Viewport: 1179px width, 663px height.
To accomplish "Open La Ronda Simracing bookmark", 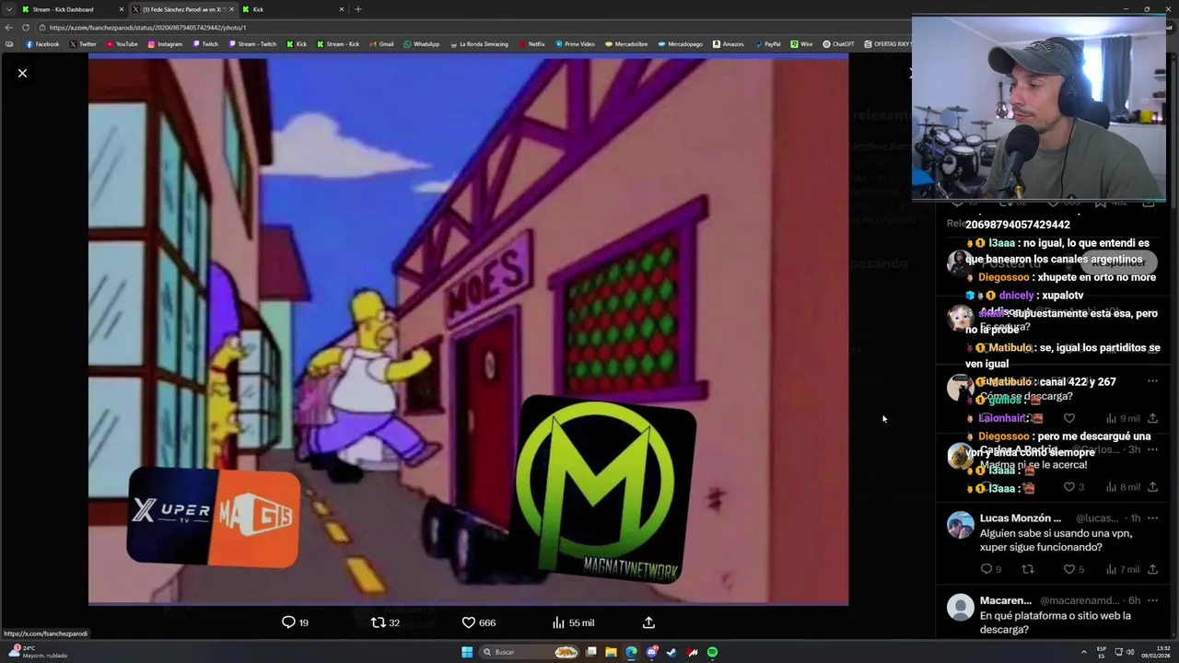I will [x=479, y=44].
